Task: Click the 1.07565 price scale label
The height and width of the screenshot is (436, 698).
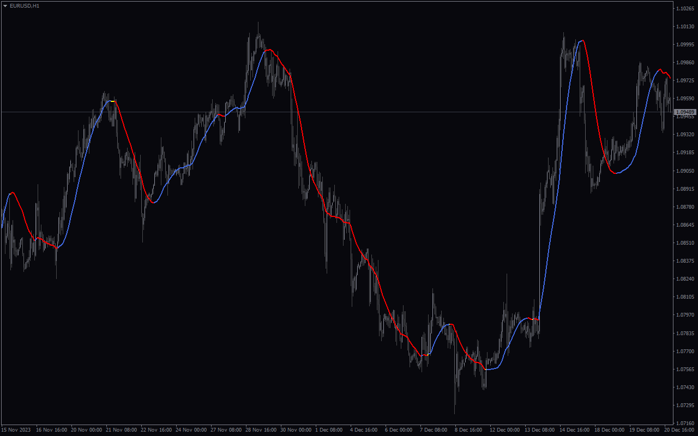Action: (685, 370)
